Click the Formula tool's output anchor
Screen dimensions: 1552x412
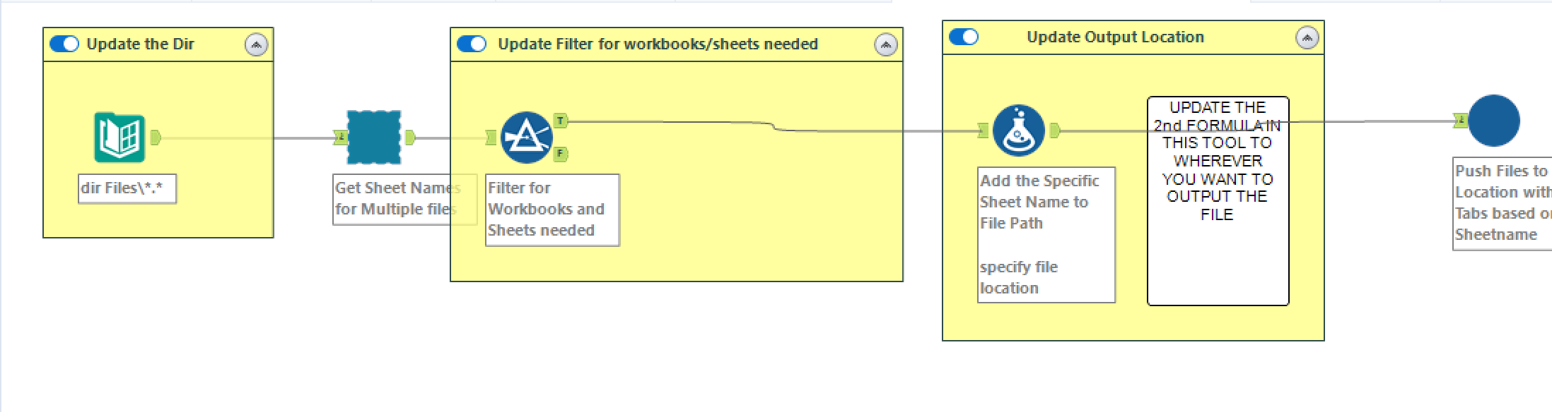point(1056,131)
